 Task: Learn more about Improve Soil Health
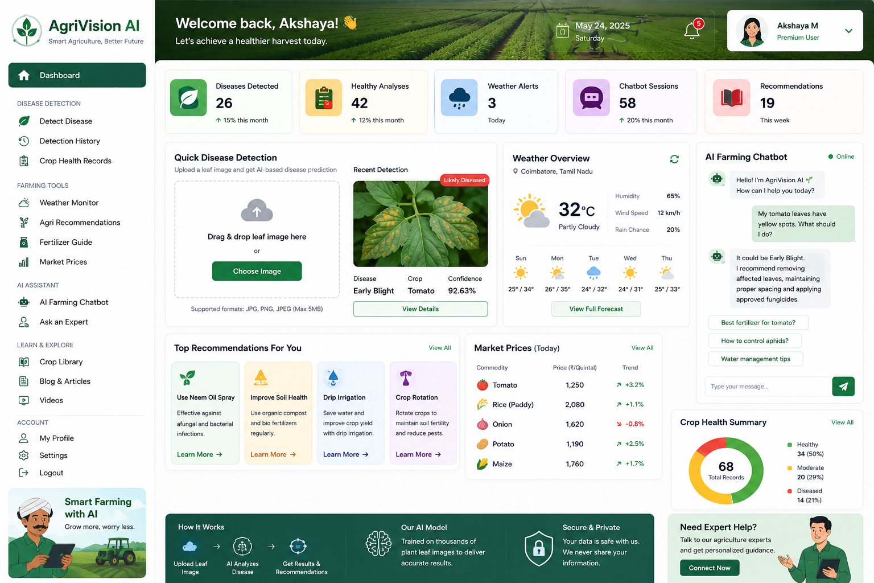[273, 454]
